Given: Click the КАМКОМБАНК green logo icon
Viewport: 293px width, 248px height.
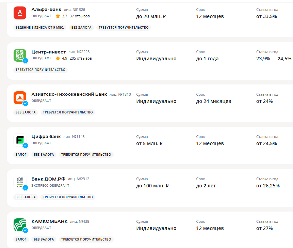Looking at the screenshot, I should [20, 225].
